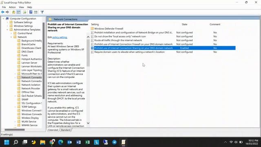Click the Wi-Fi icon in the system tray
Screen dimensions: 261x147
(x=231, y=142)
